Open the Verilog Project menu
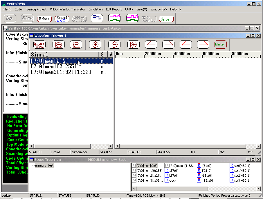Viewport: 263px width, 199px height. [36, 9]
